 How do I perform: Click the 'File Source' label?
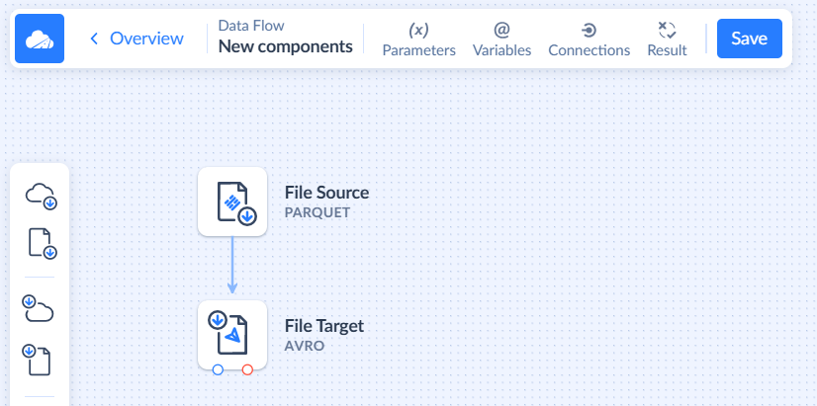[326, 193]
